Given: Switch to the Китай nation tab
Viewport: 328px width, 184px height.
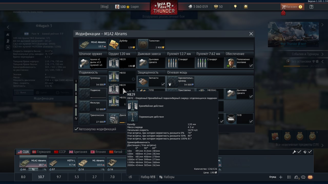Looking at the screenshot, I should [x=116, y=152].
